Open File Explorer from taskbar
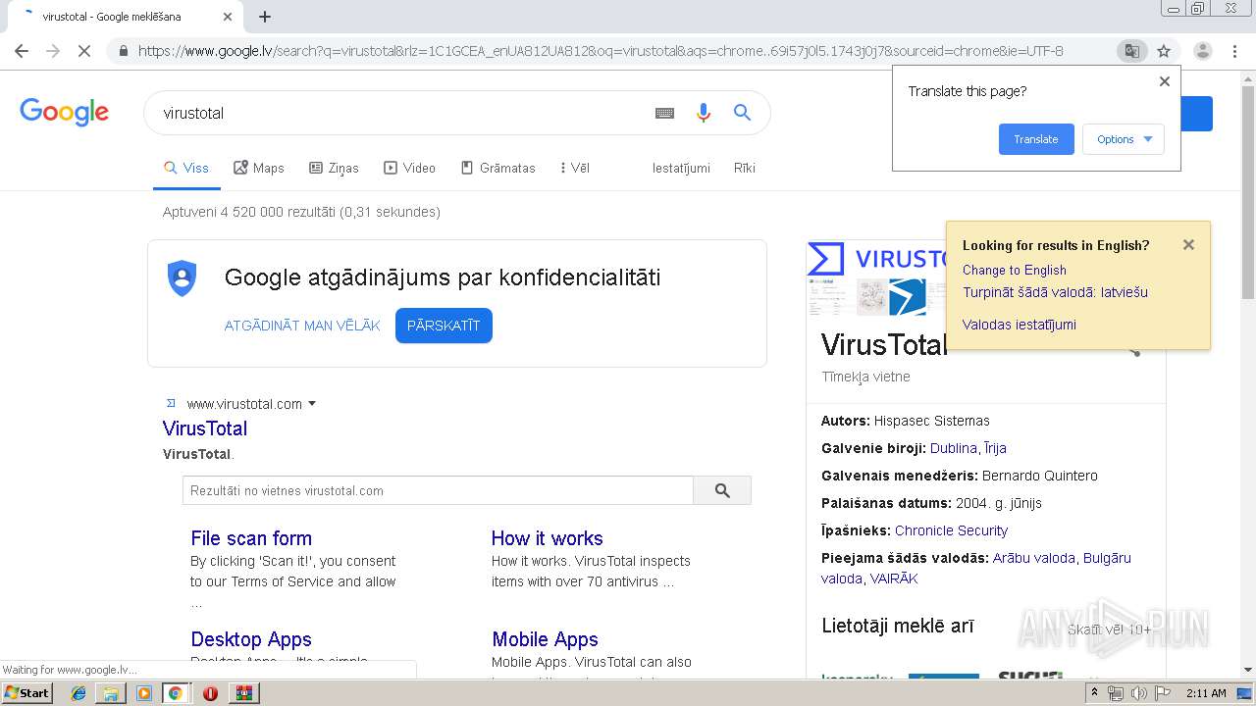Image resolution: width=1256 pixels, height=706 pixels. click(111, 693)
